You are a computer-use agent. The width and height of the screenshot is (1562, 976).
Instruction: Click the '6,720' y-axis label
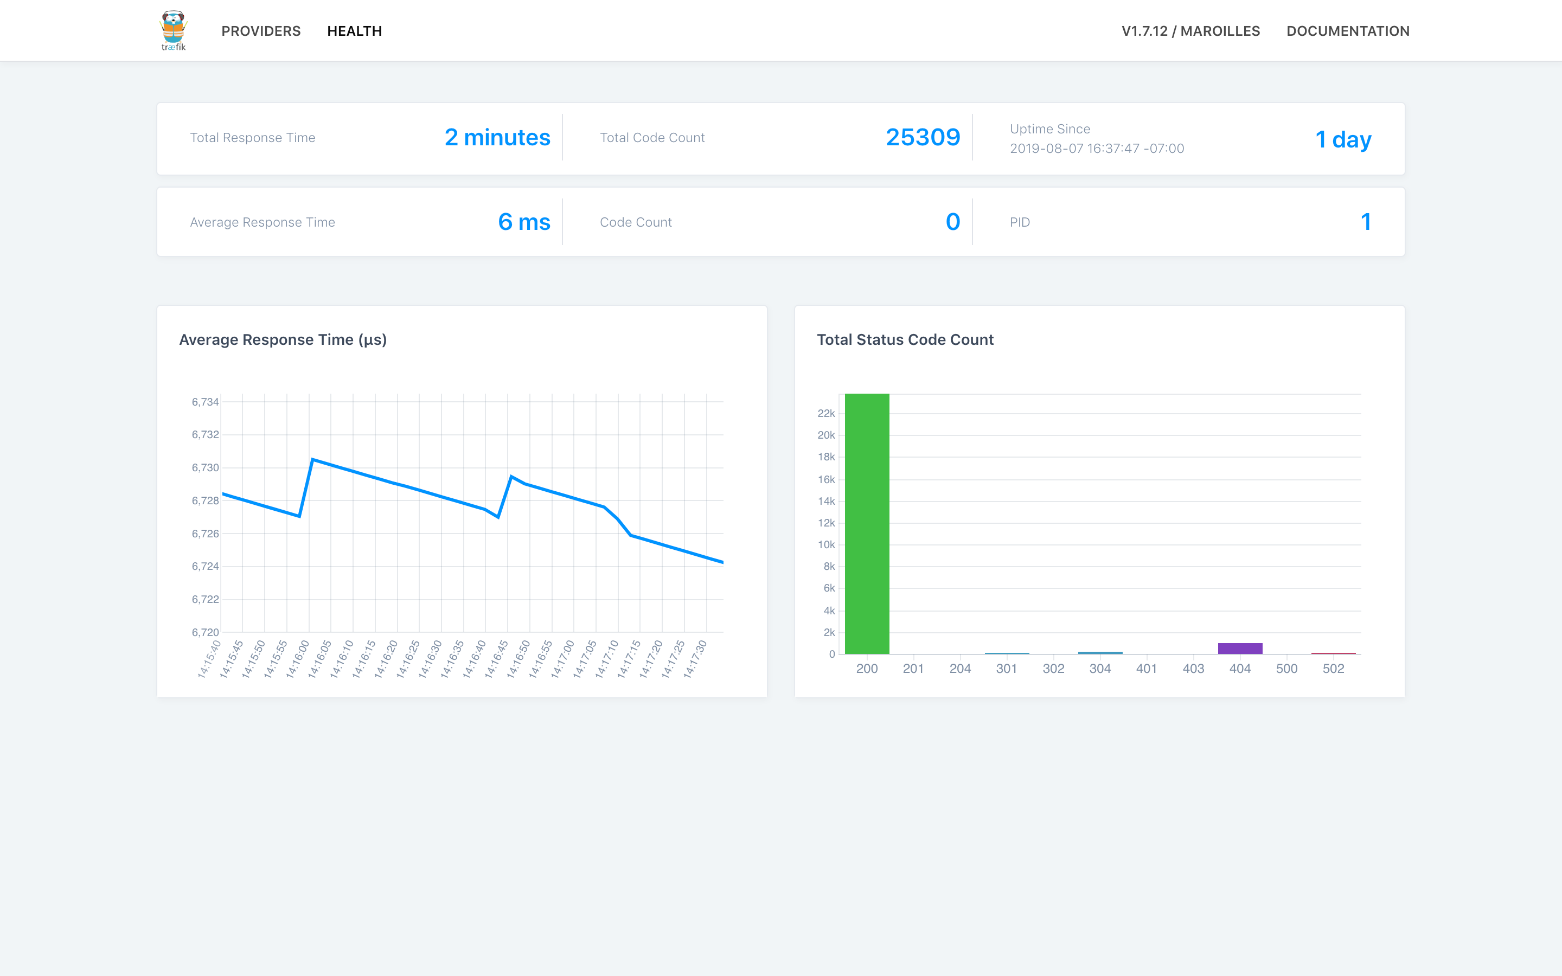[205, 632]
